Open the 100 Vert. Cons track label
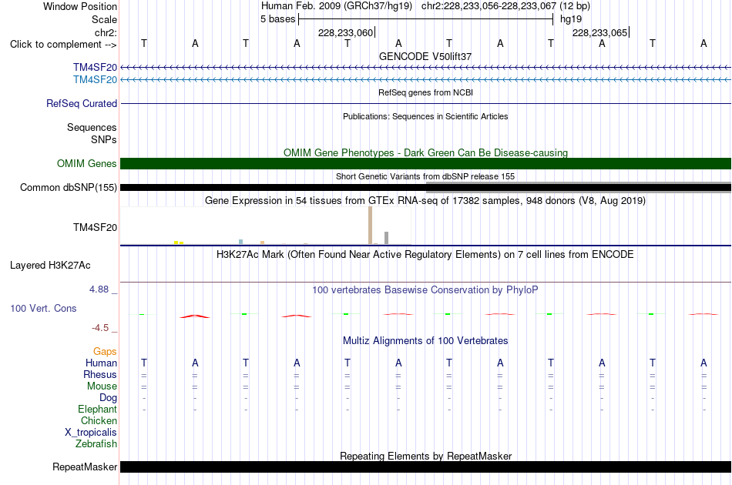This screenshot has height=485, width=732. tap(43, 308)
